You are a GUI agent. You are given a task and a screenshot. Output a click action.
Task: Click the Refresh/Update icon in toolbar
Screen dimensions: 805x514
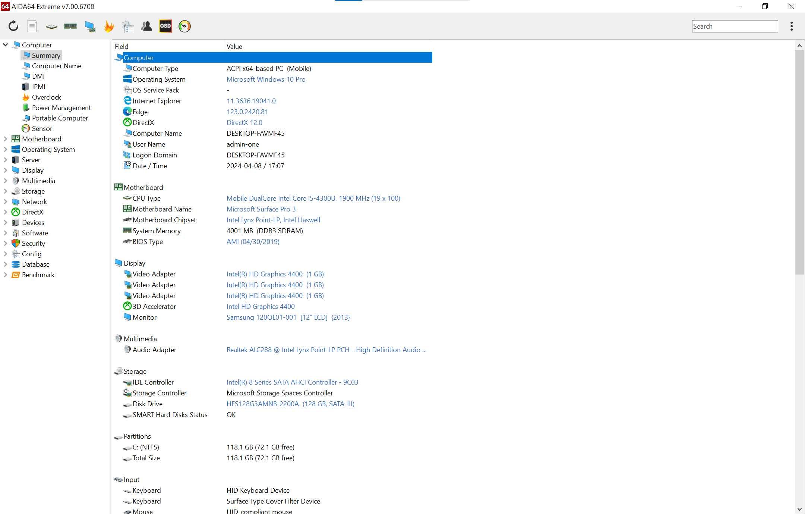12,25
